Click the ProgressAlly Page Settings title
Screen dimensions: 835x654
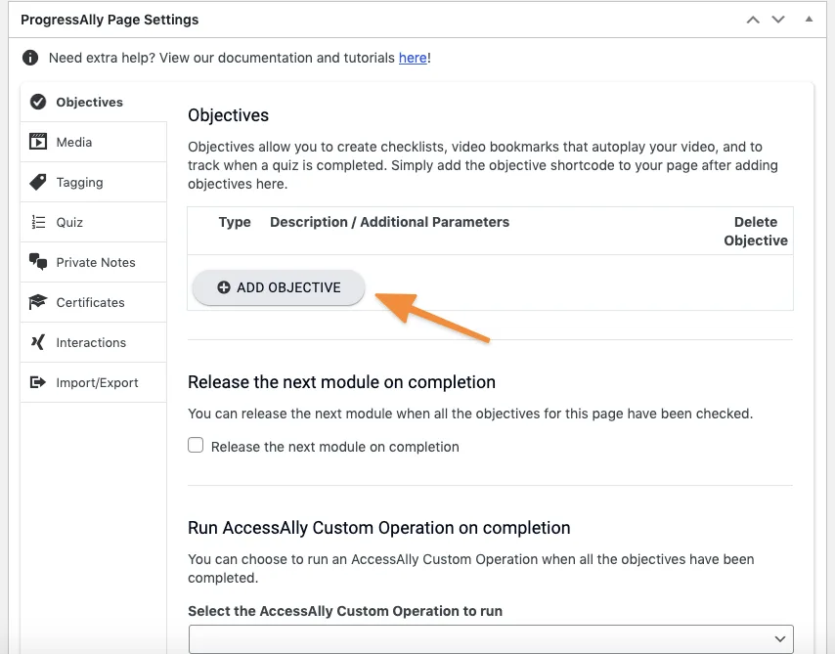pos(110,20)
